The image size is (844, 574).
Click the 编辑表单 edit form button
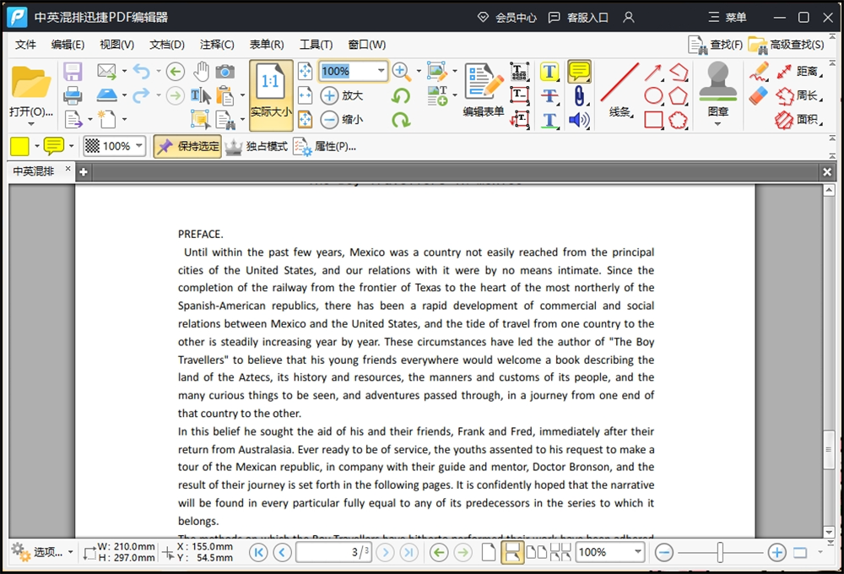pos(484,90)
